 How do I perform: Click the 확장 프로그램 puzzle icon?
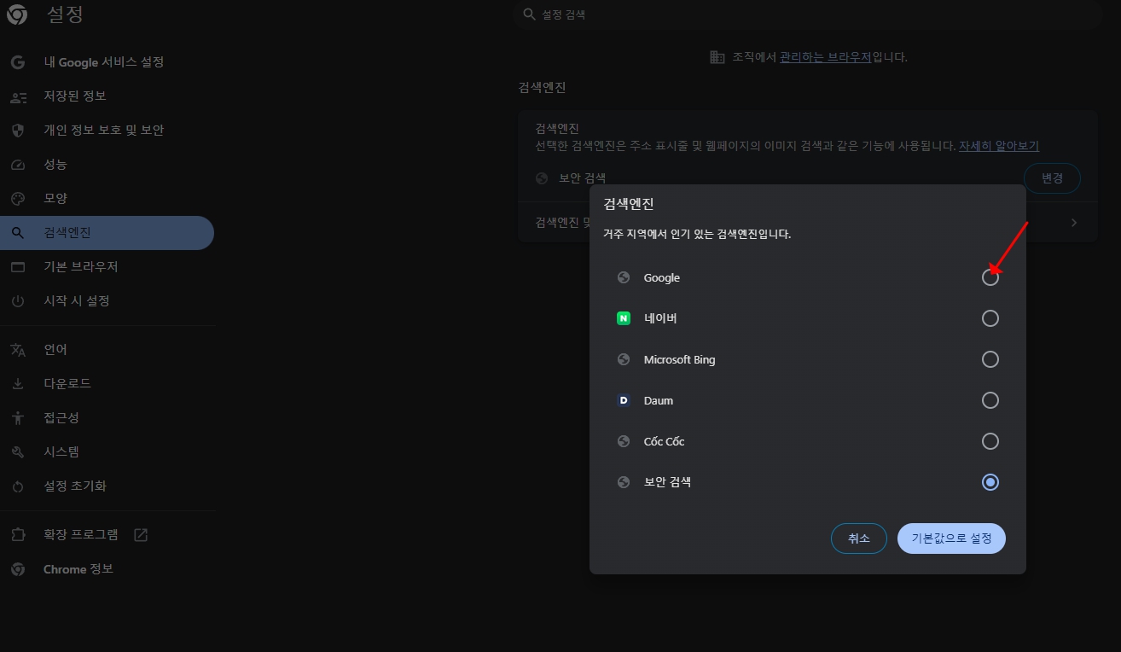[x=18, y=535]
